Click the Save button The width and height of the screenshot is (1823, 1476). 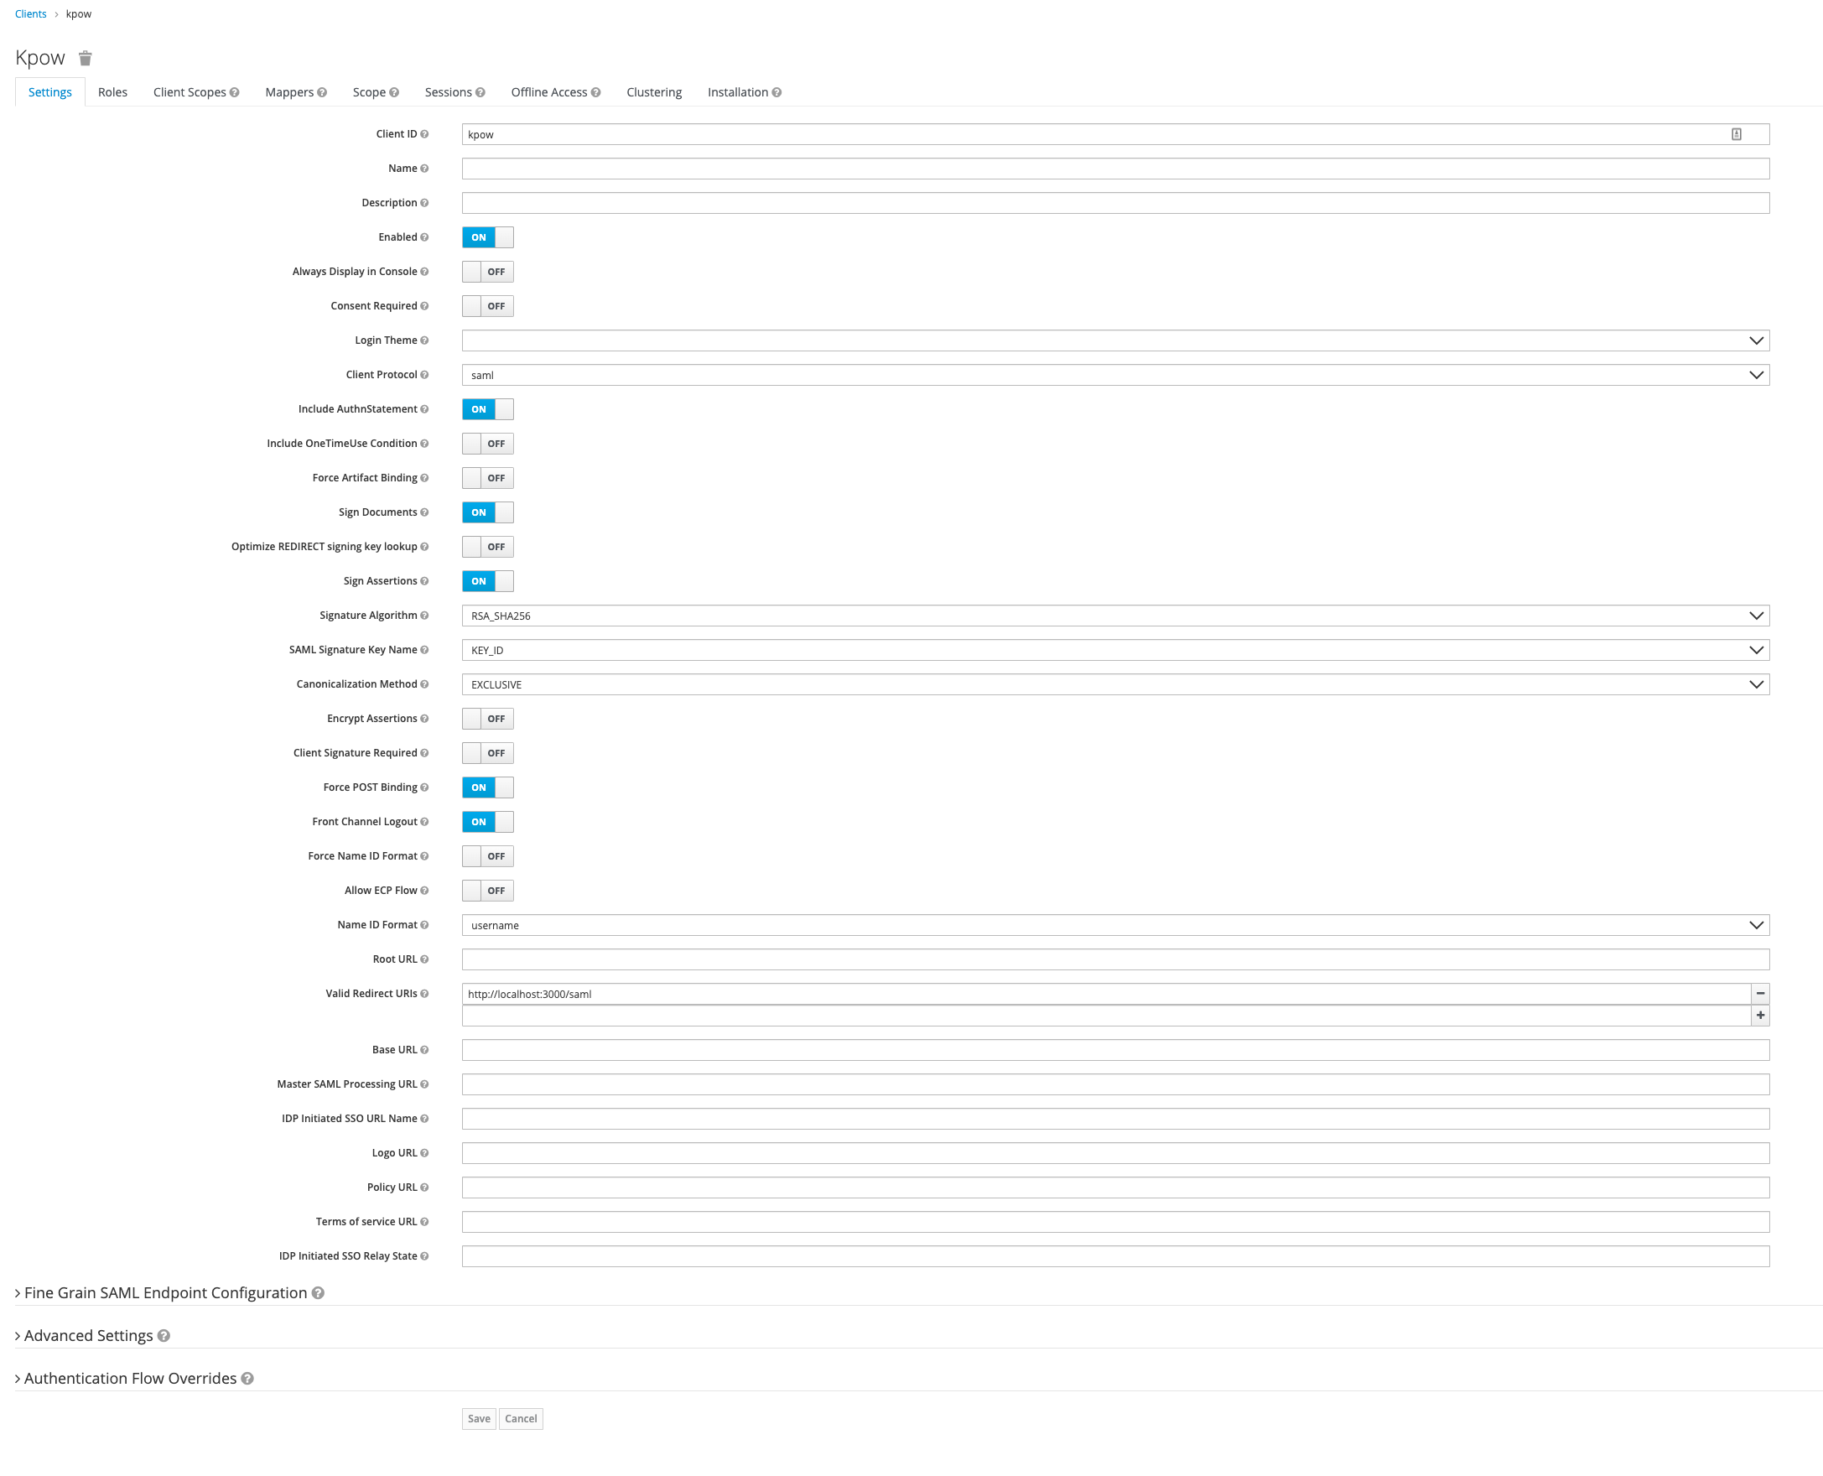(x=479, y=1418)
